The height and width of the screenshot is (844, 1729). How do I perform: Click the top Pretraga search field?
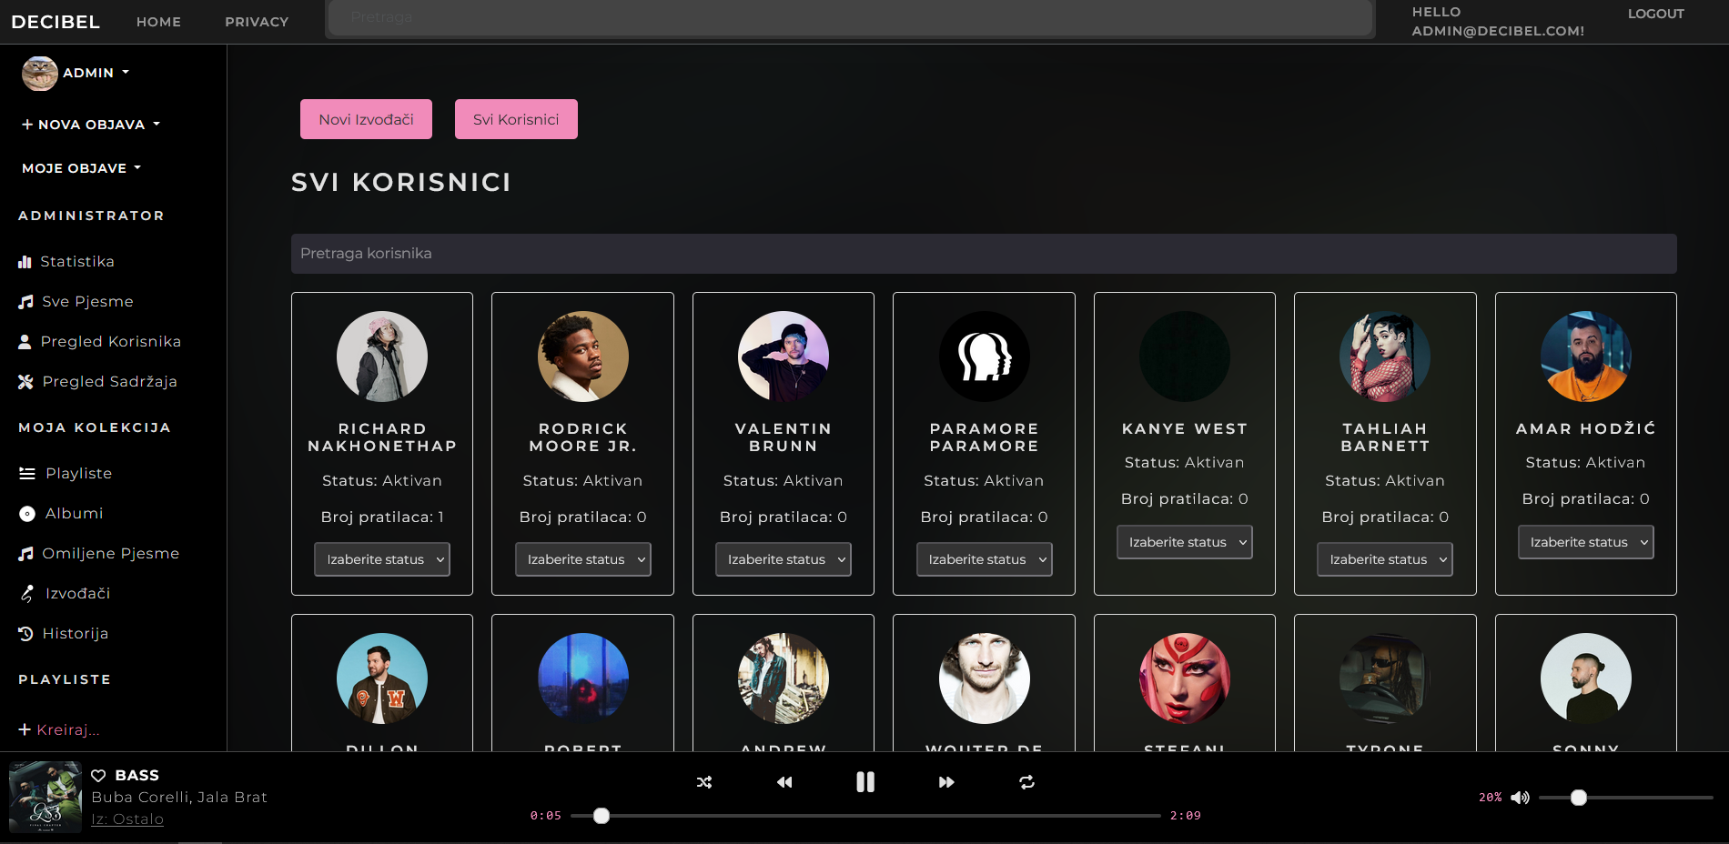coord(850,17)
